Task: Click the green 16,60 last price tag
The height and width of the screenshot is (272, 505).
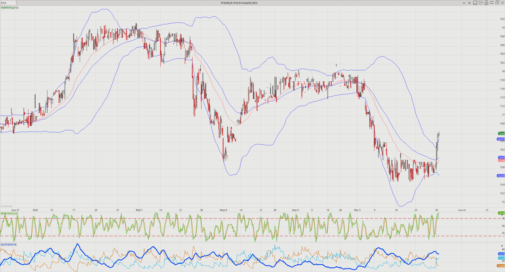Action: [x=502, y=134]
